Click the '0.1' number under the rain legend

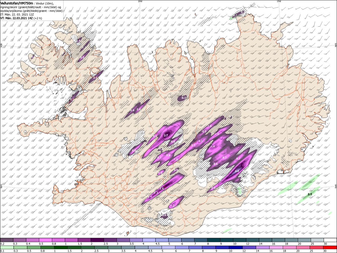(x=2, y=251)
